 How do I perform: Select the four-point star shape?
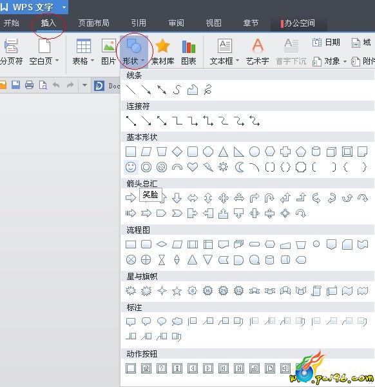point(162,291)
